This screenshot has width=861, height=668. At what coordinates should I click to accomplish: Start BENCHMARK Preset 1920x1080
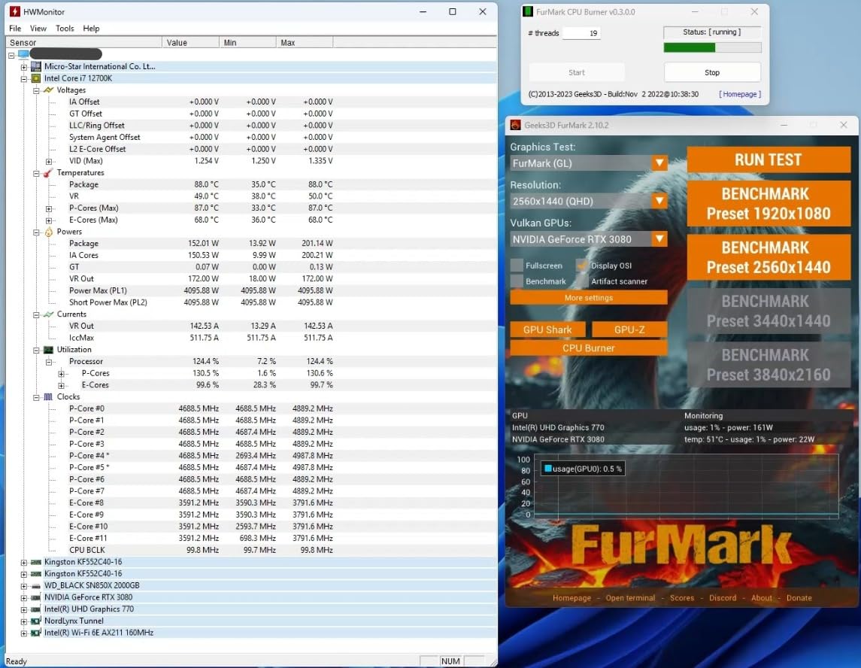click(x=769, y=203)
